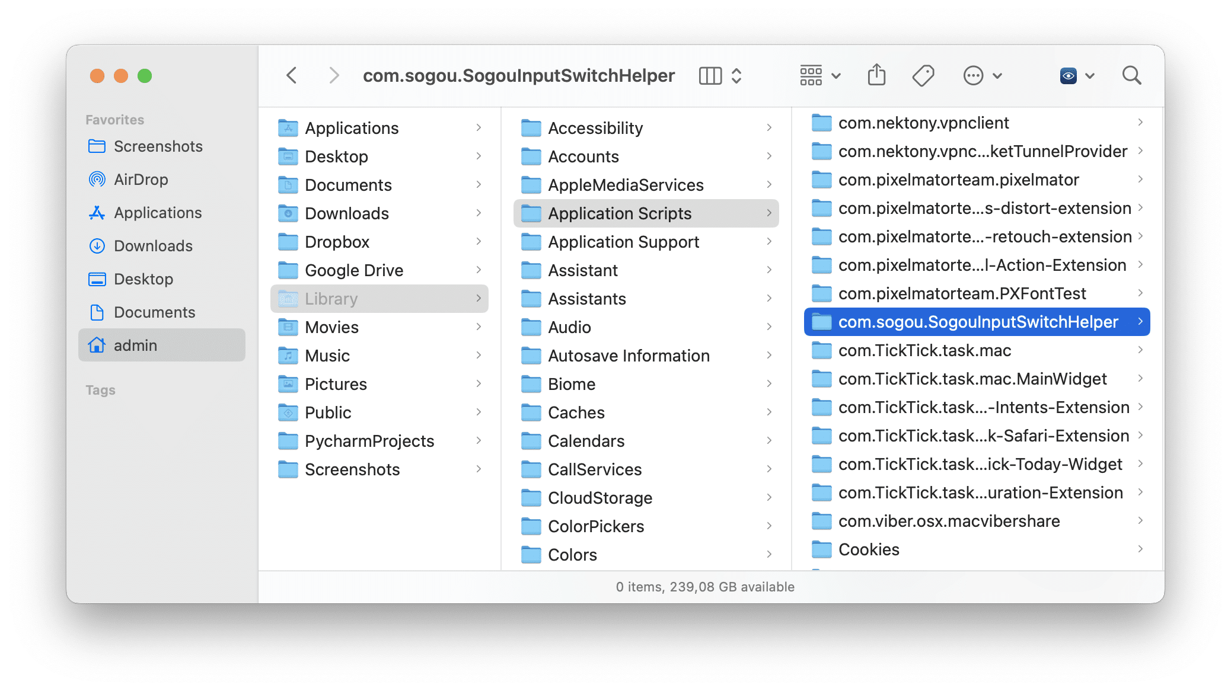Click the column layout toggle icon

[709, 75]
